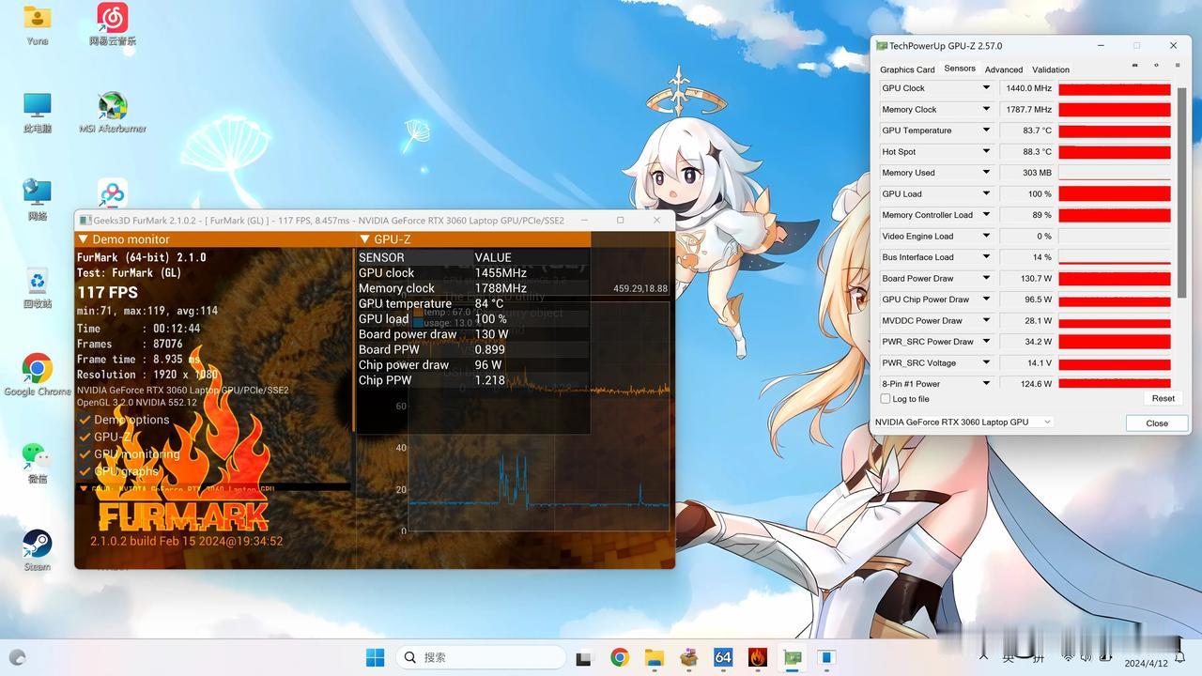The width and height of the screenshot is (1202, 676).
Task: Click the GPU-Z screenshot camera icon
Action: click(x=1135, y=66)
